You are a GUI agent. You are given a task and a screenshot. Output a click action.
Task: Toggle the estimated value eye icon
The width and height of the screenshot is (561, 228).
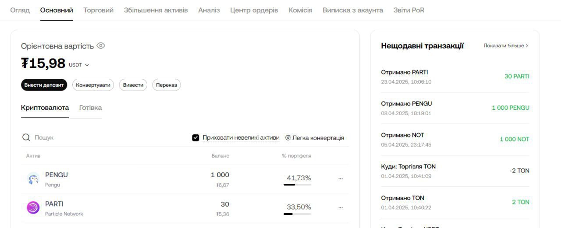(101, 46)
